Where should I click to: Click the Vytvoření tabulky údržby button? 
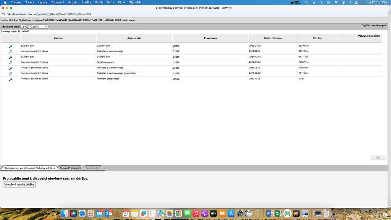19,184
